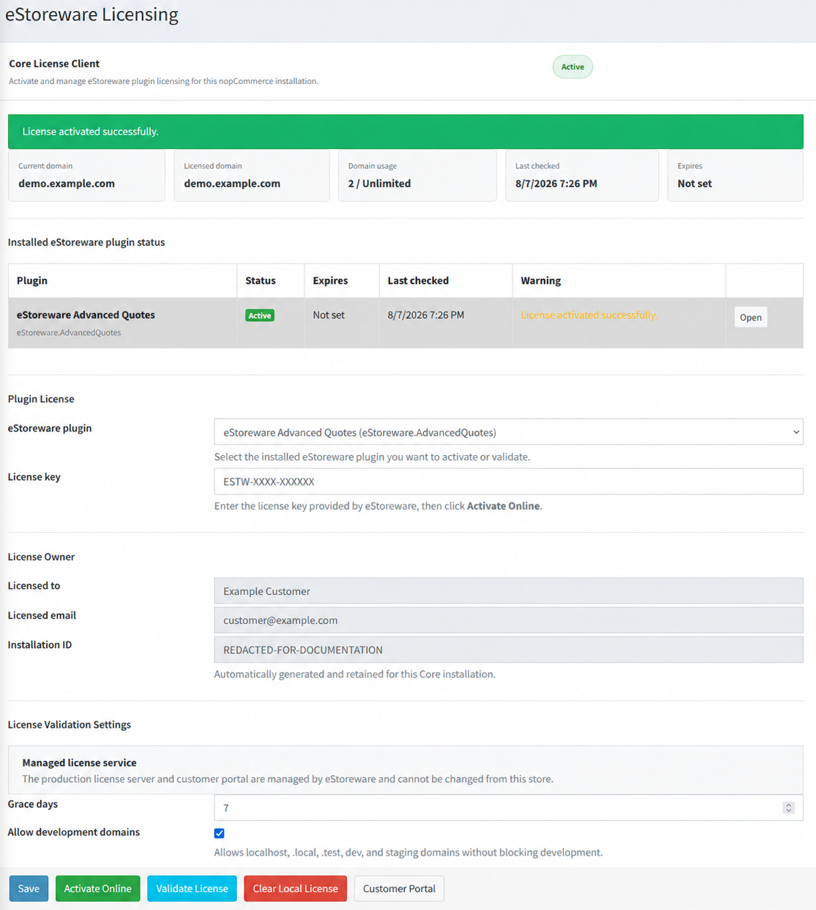Screen dimensions: 816x910
Task: Click the Last checked 8/7/2026 card
Action: [x=582, y=176]
